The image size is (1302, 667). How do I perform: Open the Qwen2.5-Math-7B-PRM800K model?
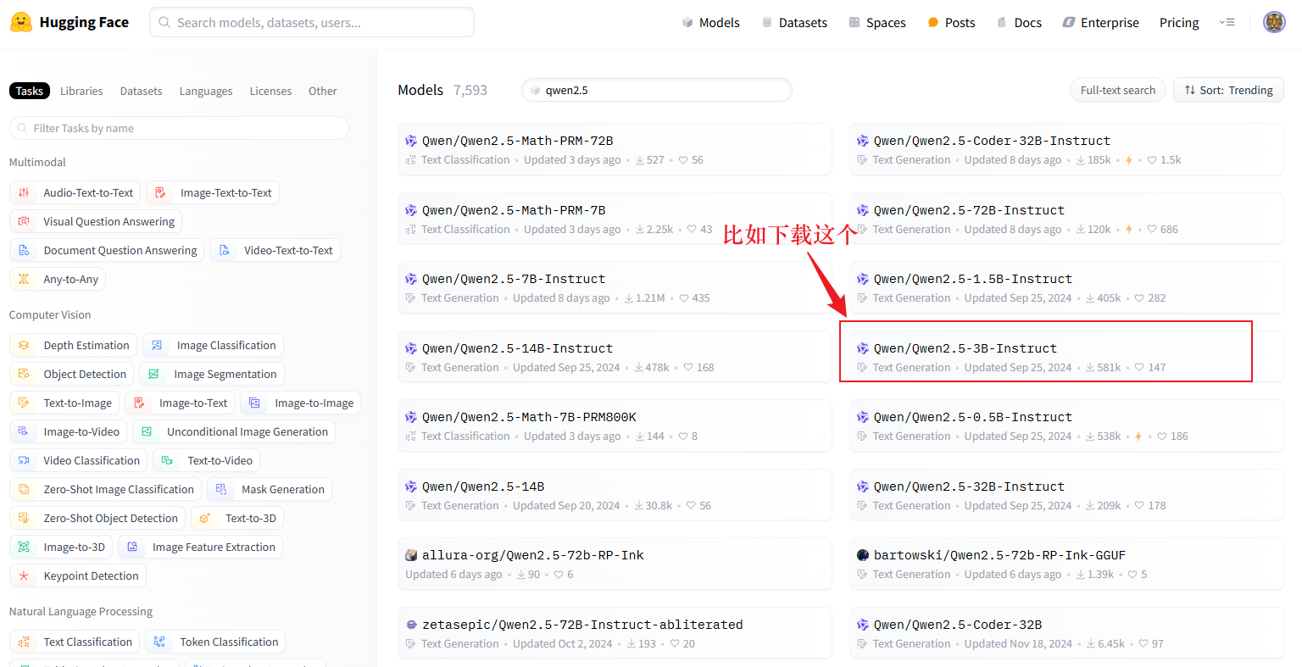615,425
